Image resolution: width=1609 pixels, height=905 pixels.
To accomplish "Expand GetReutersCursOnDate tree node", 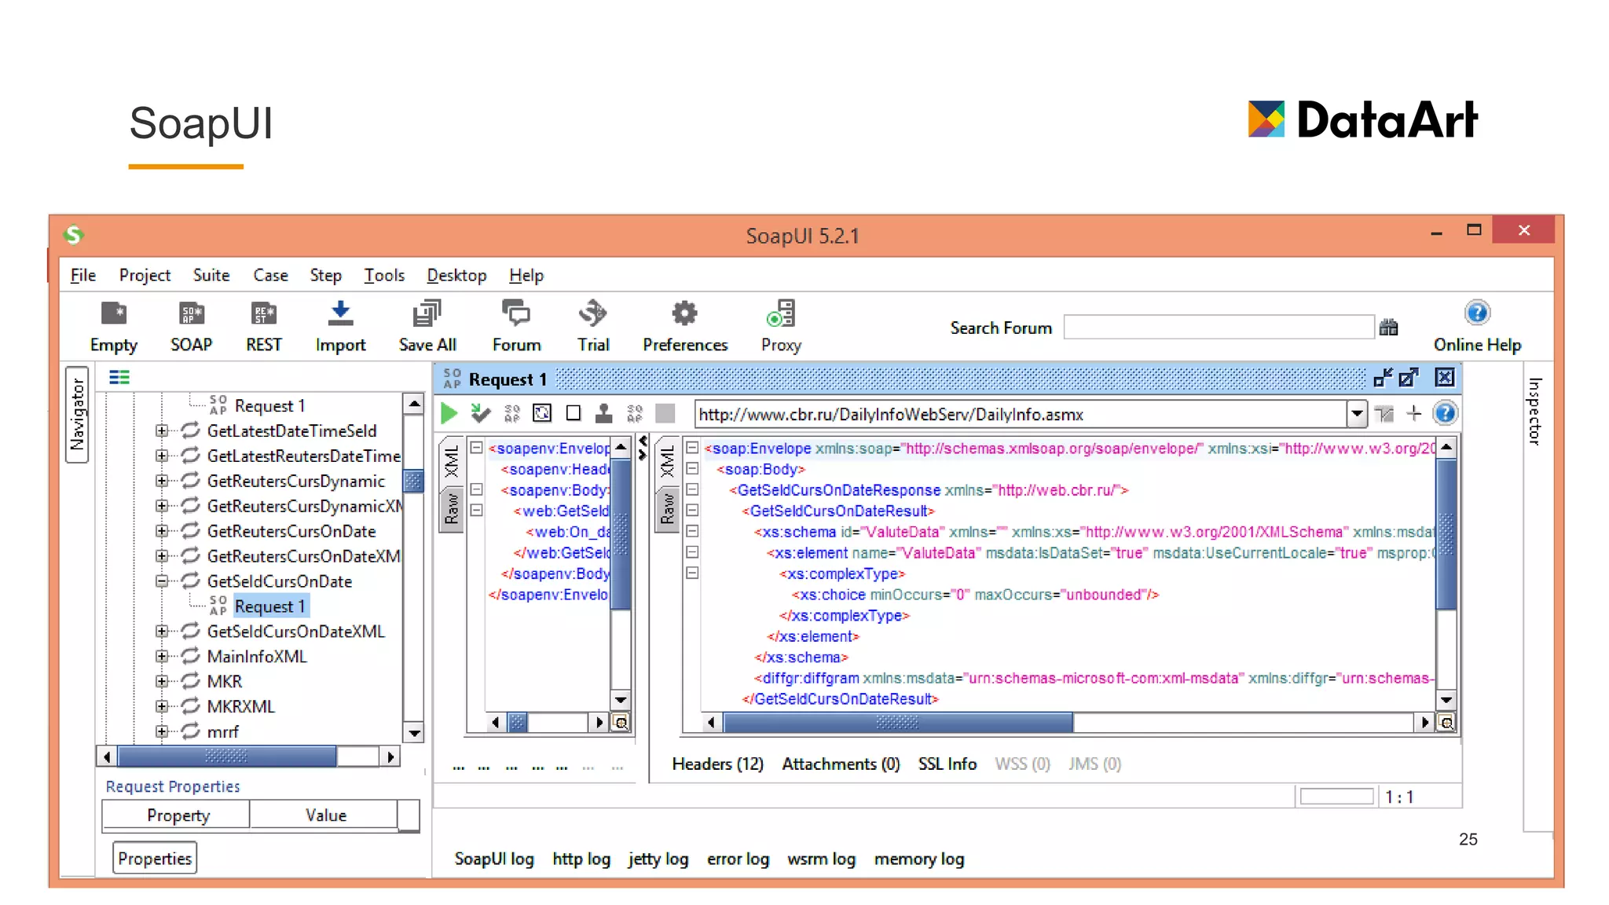I will (162, 531).
